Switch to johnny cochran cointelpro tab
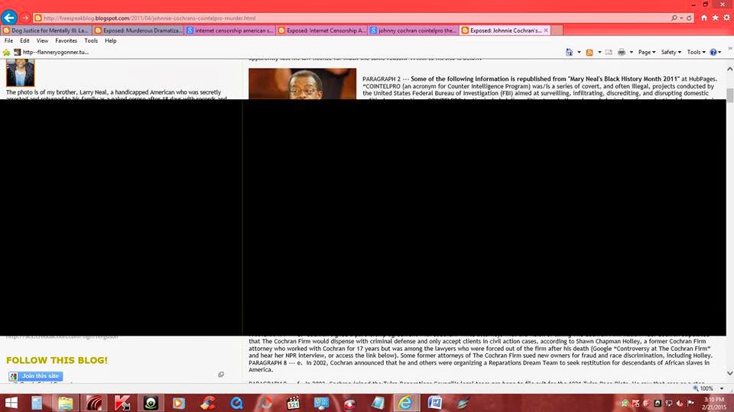734x412 pixels. pos(413,31)
